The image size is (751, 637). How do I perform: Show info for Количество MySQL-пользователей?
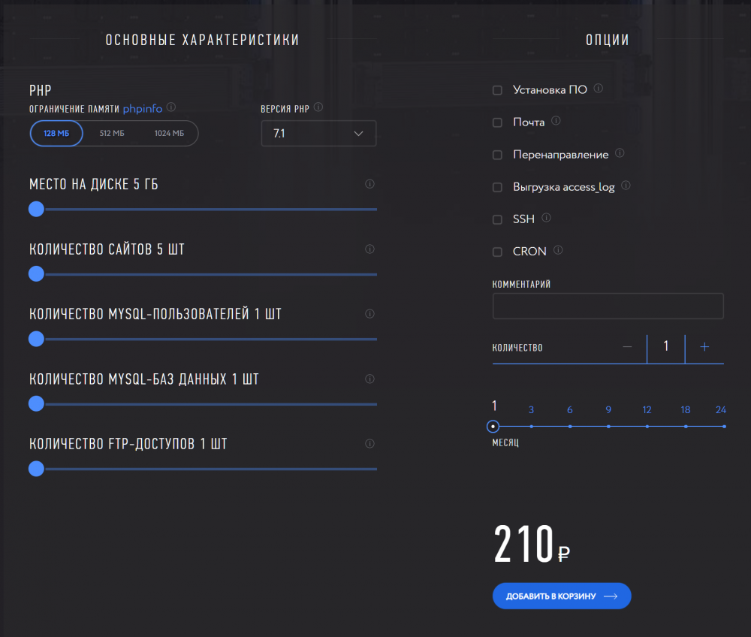[369, 314]
